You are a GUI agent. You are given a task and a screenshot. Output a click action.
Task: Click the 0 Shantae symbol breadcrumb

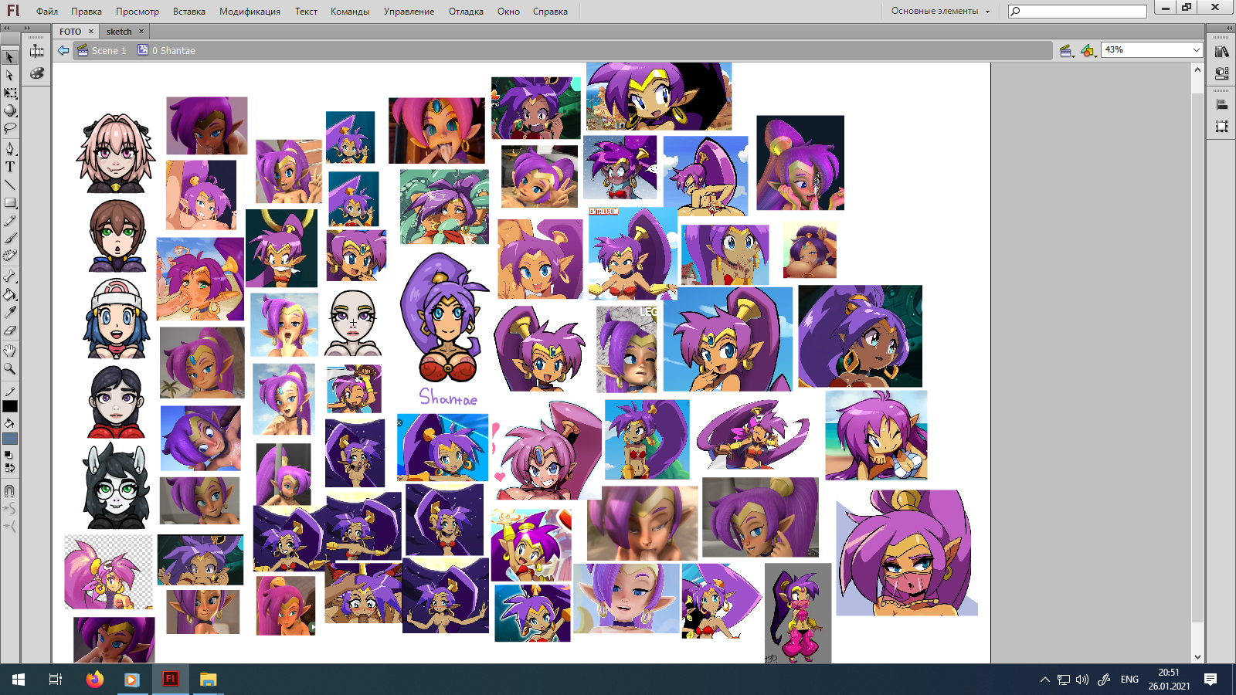pyautogui.click(x=166, y=50)
